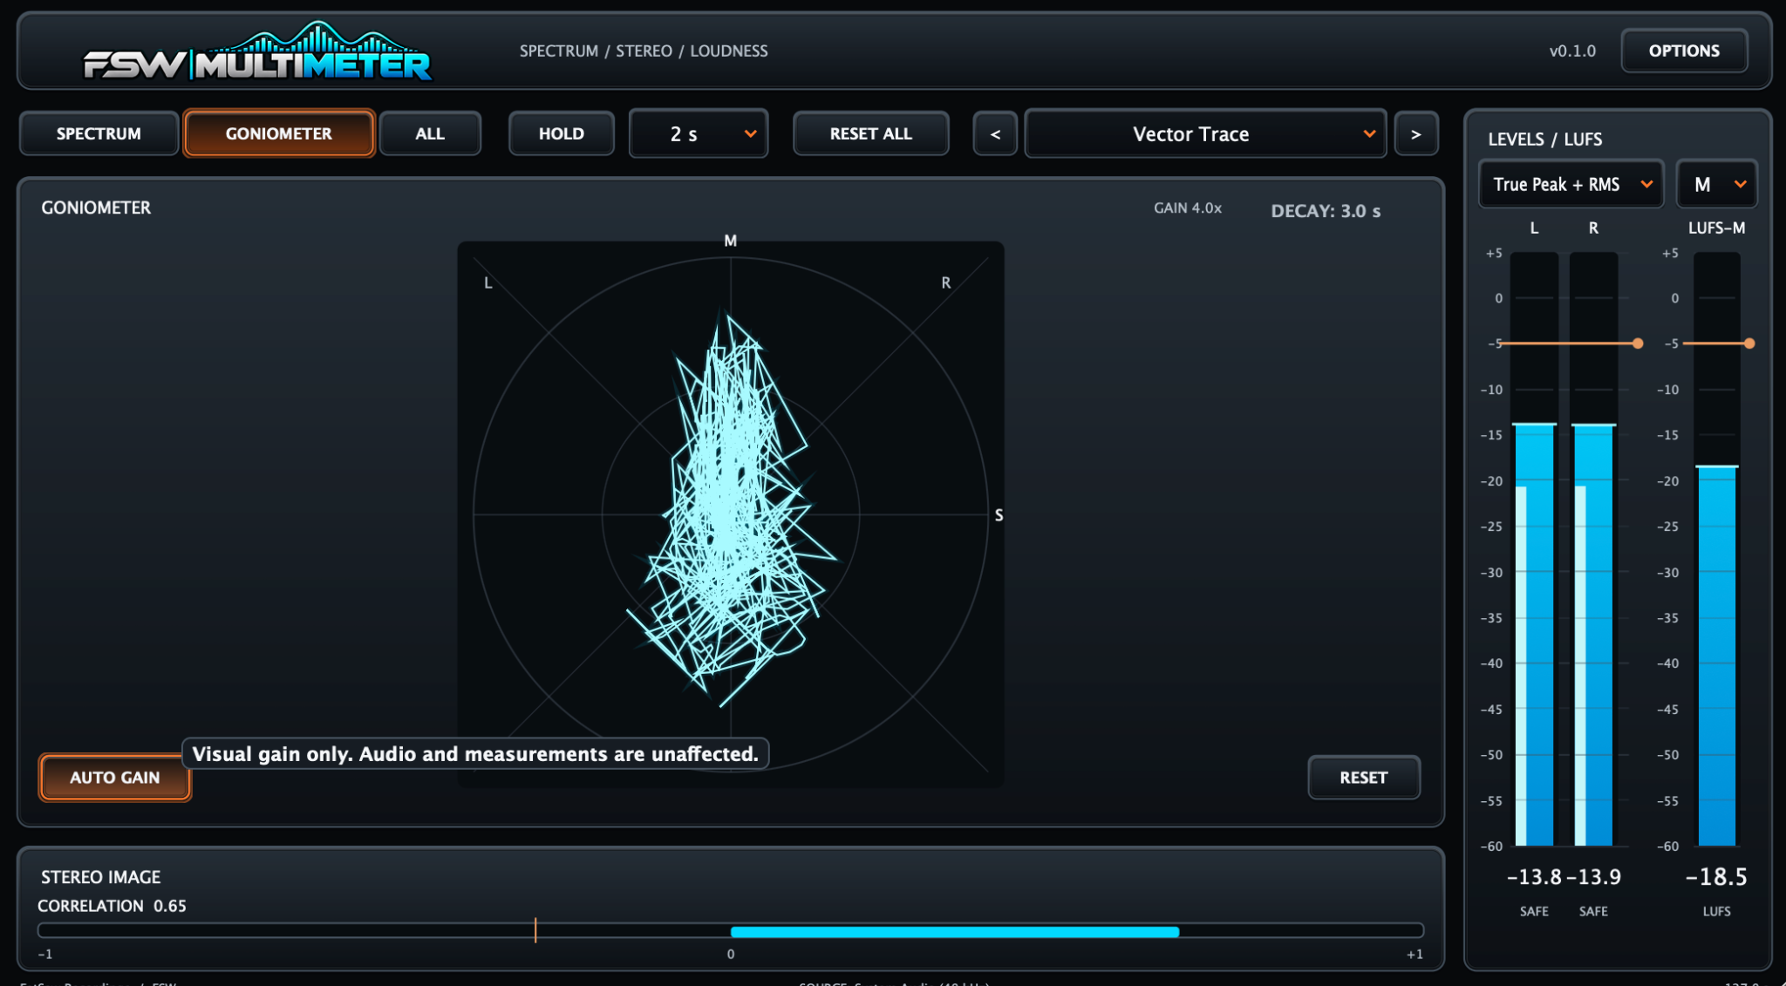Adjust the LUFS-M target slider handle
This screenshot has width=1786, height=986.
[x=1749, y=343]
